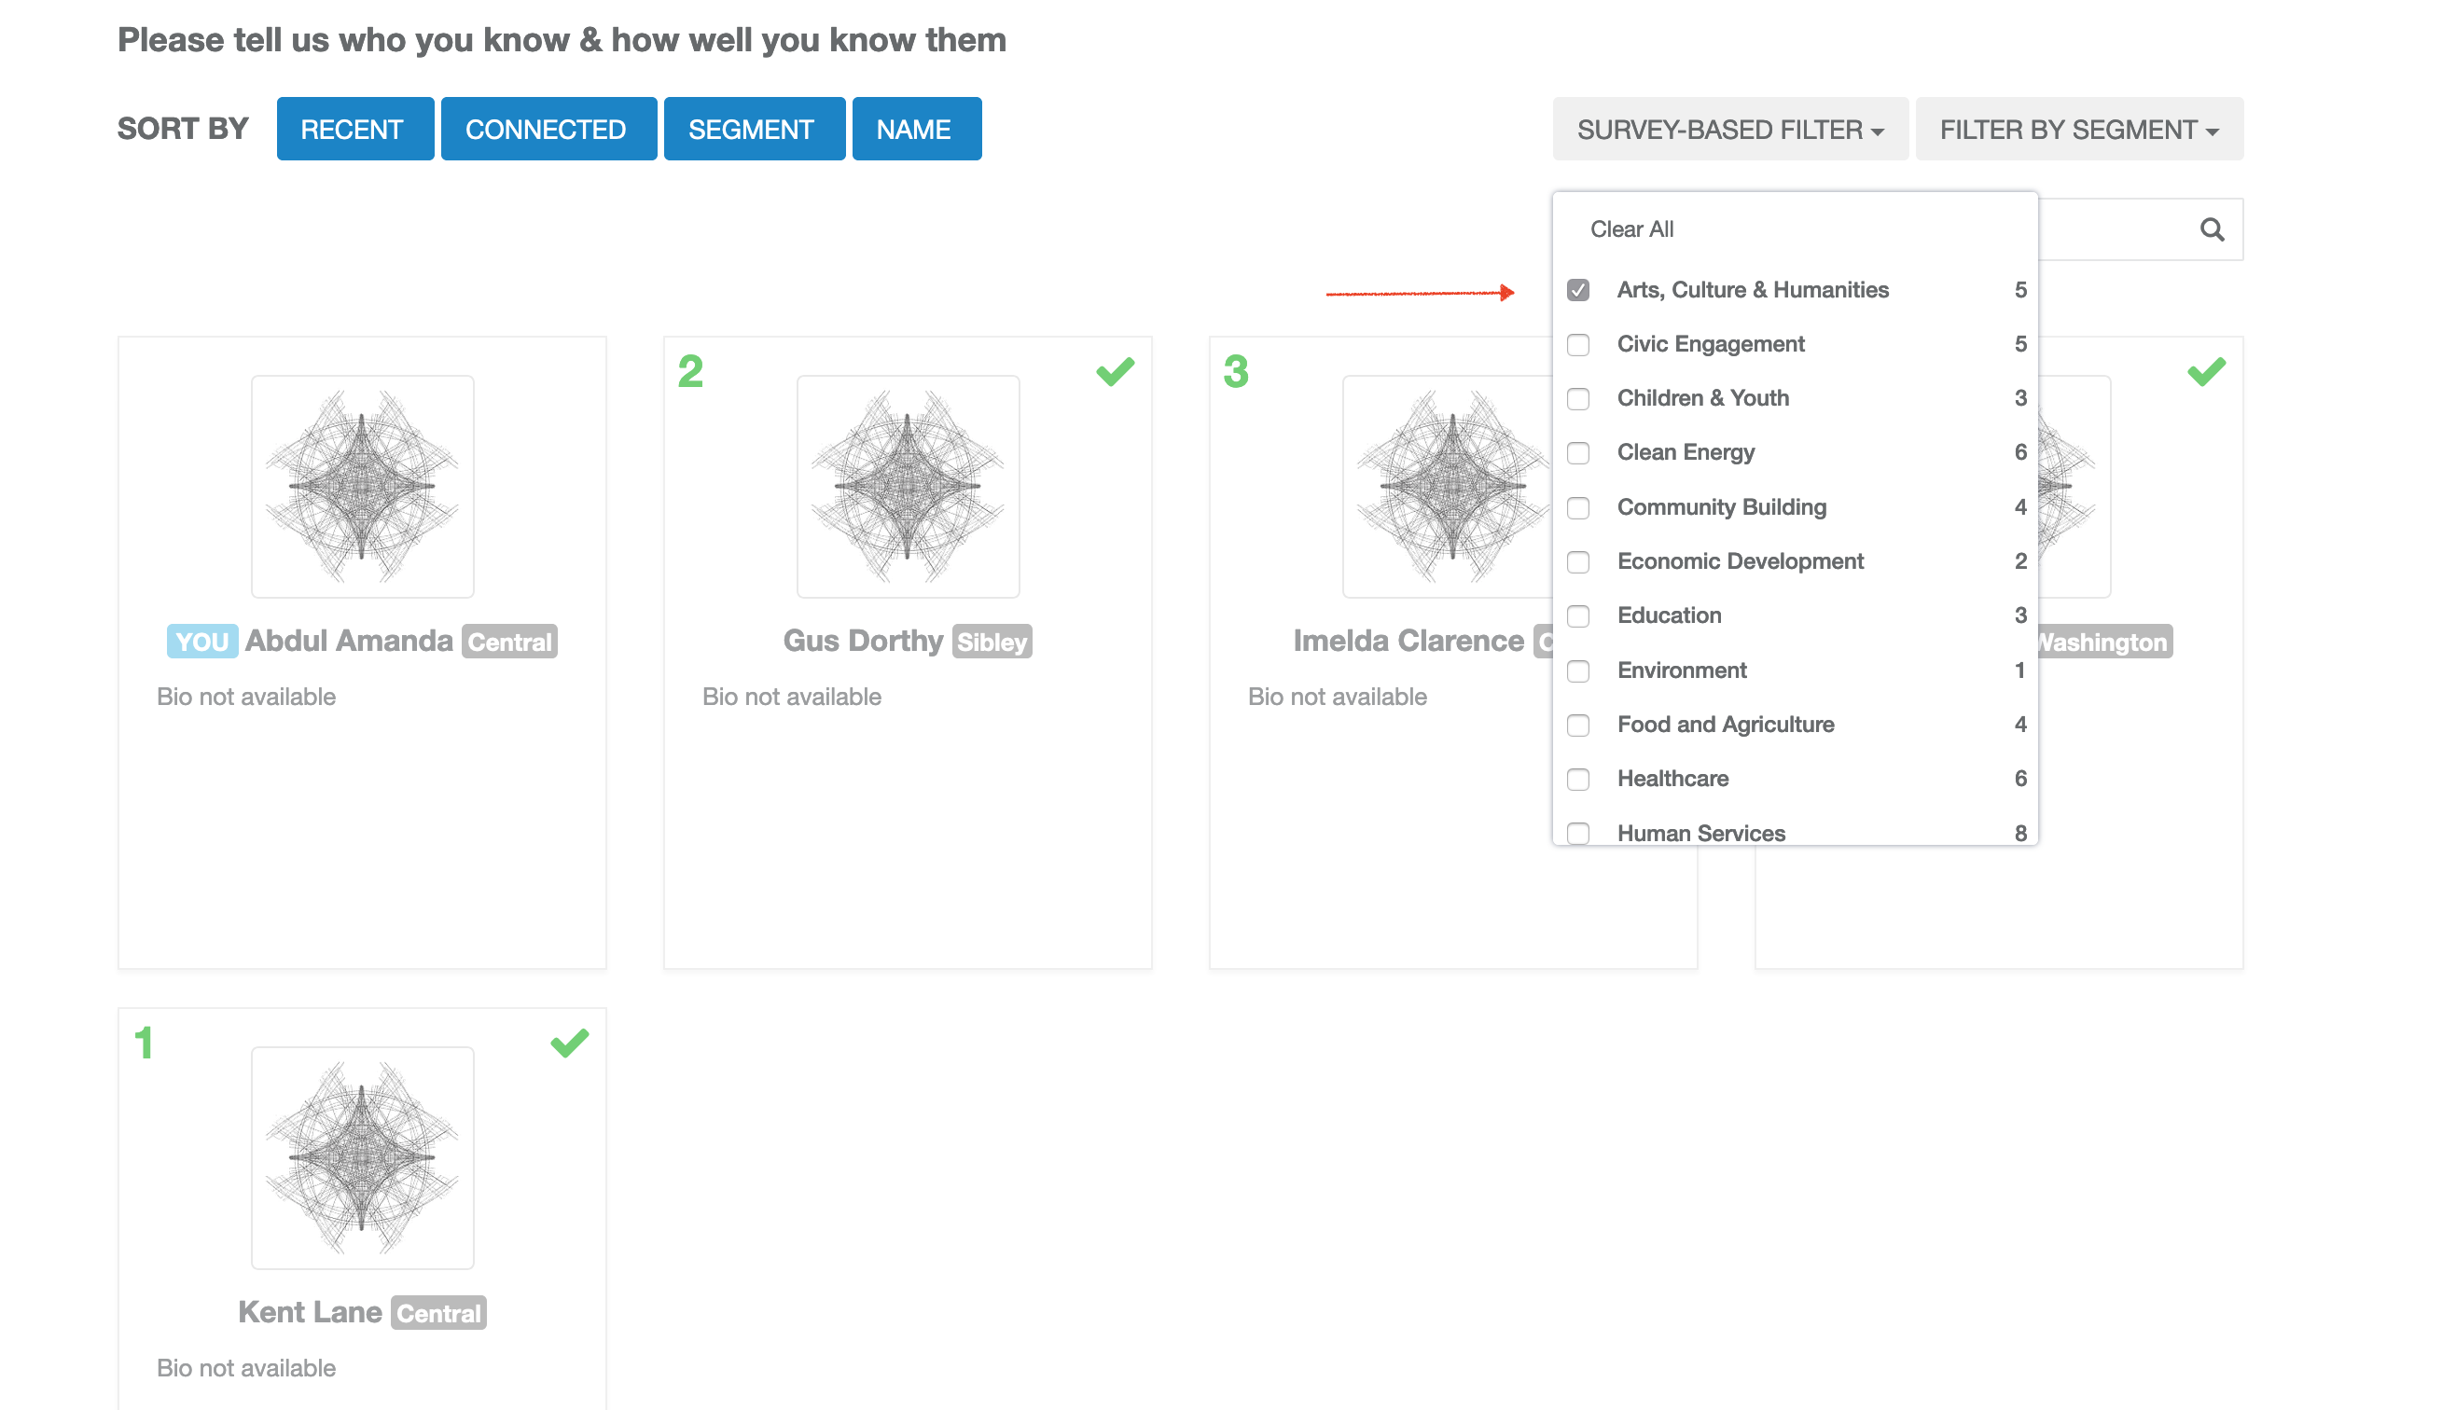The image size is (2442, 1410).
Task: Click the search magnifier icon
Action: pyautogui.click(x=2211, y=229)
